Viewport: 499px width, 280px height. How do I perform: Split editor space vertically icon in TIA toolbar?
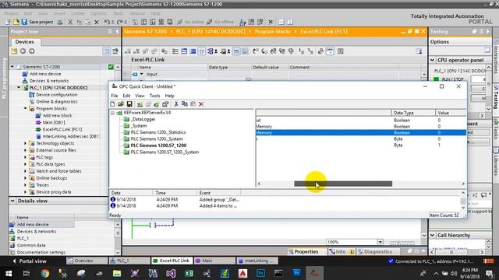tap(290, 22)
